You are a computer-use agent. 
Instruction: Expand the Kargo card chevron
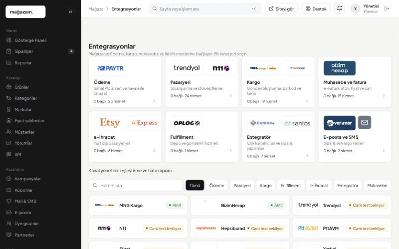307,101
